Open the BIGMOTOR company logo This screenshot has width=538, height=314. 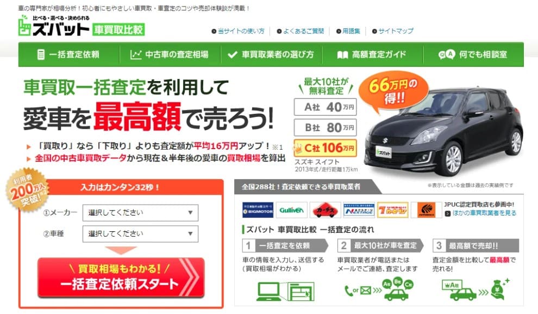pyautogui.click(x=258, y=210)
